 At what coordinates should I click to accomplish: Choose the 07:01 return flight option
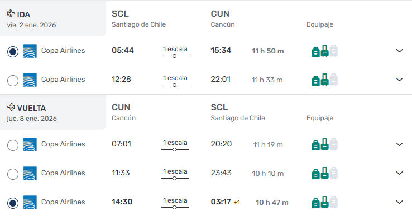click(13, 145)
